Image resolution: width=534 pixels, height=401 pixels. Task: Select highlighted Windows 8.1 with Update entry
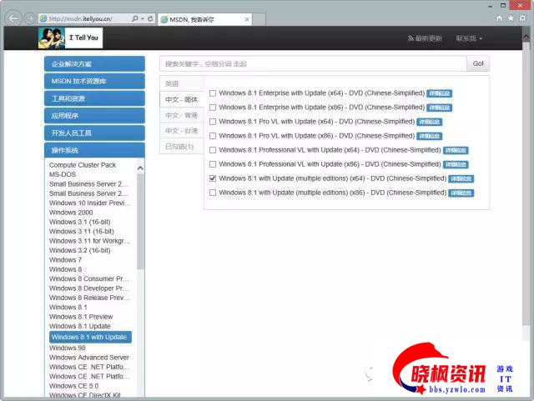[x=90, y=337]
